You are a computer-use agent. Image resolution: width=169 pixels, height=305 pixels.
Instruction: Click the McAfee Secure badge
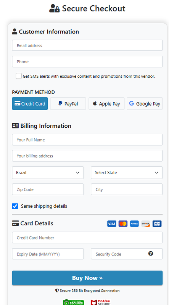click(101, 302)
